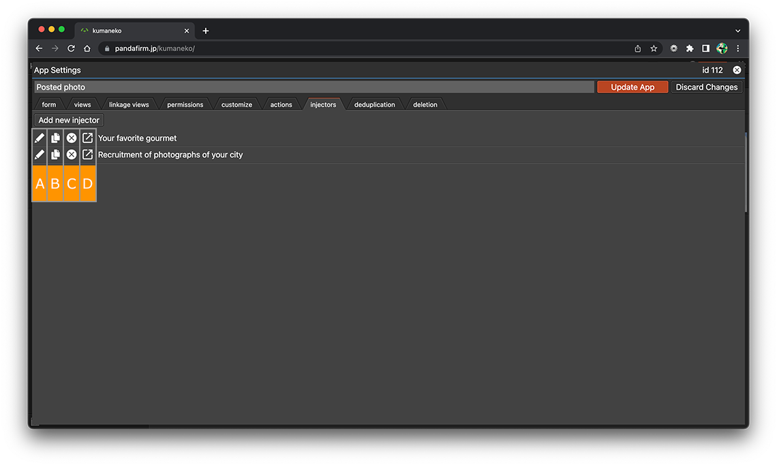
Task: Bookmark this page with star icon
Action: click(654, 48)
